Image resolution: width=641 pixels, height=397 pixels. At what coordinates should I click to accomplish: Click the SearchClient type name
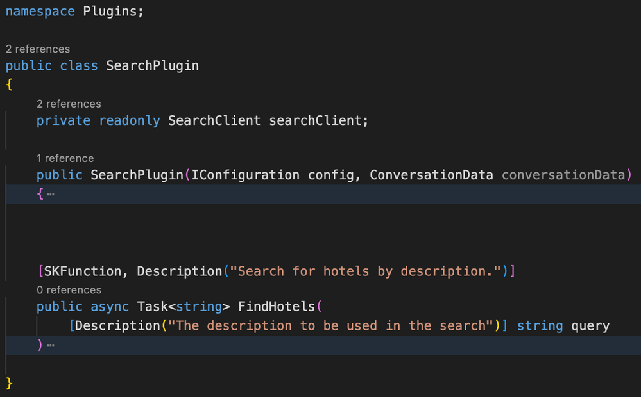(x=214, y=120)
